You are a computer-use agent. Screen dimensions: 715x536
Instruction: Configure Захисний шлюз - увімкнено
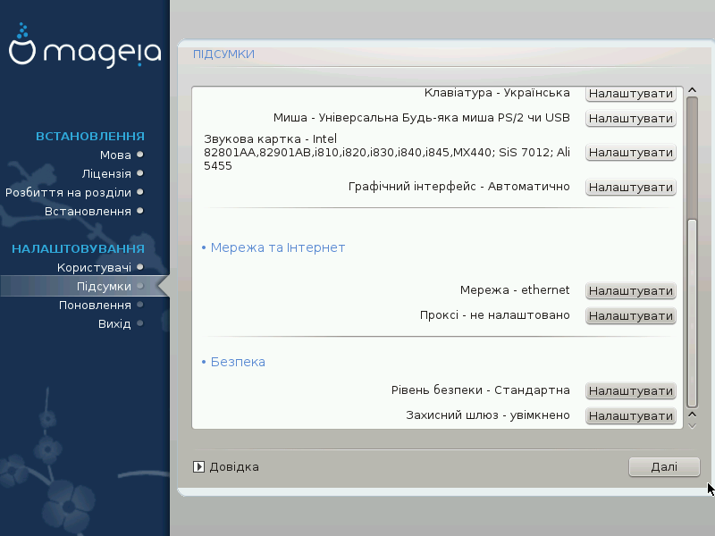pyautogui.click(x=631, y=415)
